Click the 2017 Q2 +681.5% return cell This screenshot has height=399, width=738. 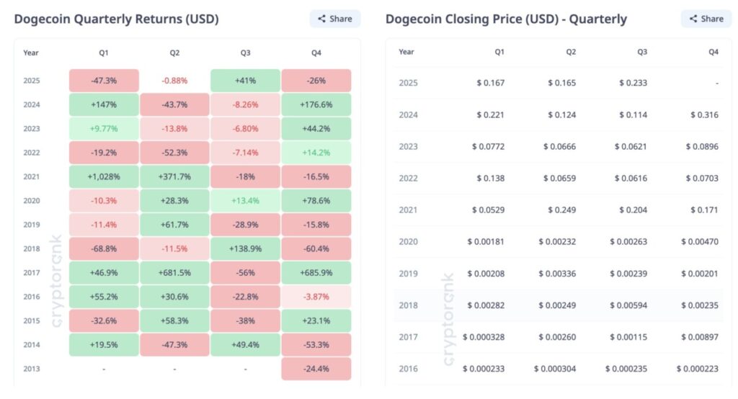point(174,273)
